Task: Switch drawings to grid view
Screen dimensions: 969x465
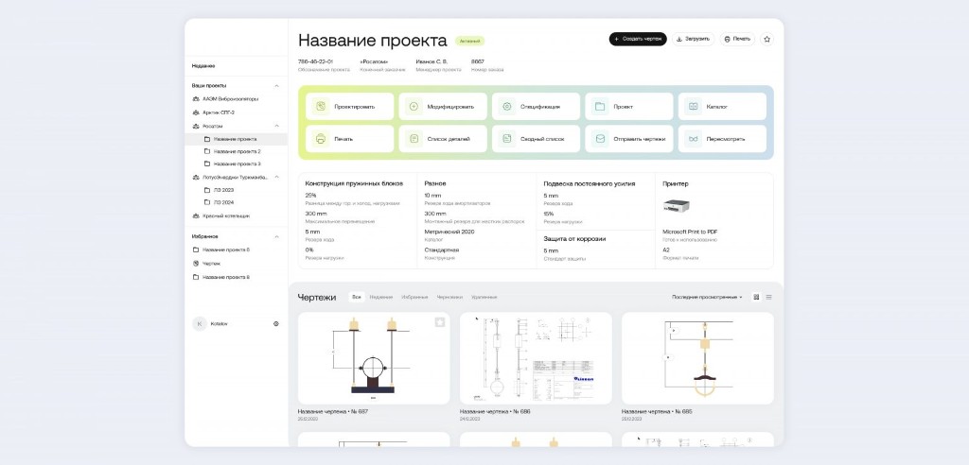Action: pos(756,297)
